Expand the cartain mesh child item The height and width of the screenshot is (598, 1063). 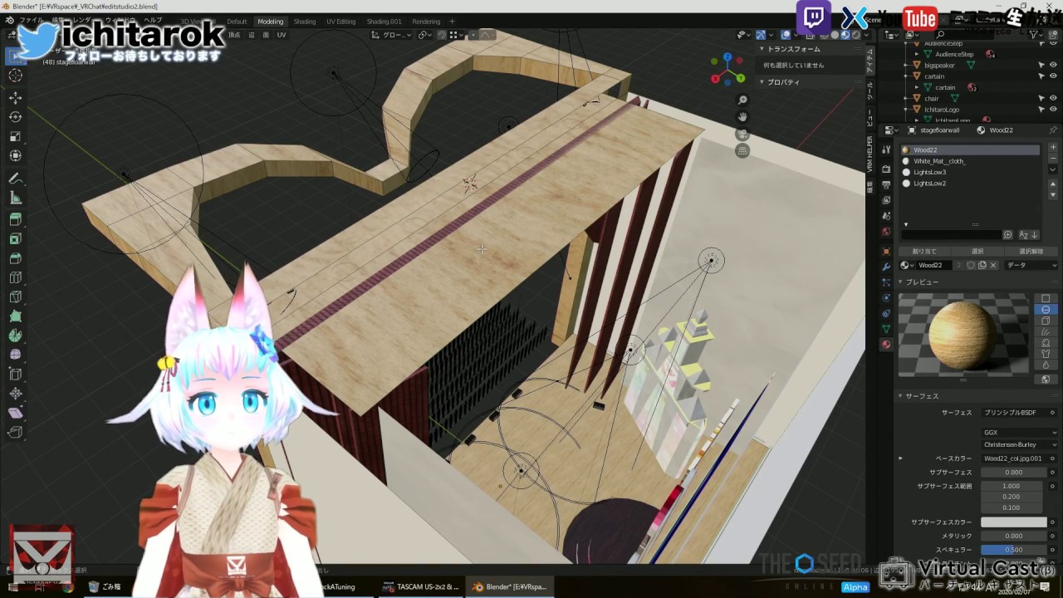click(918, 87)
